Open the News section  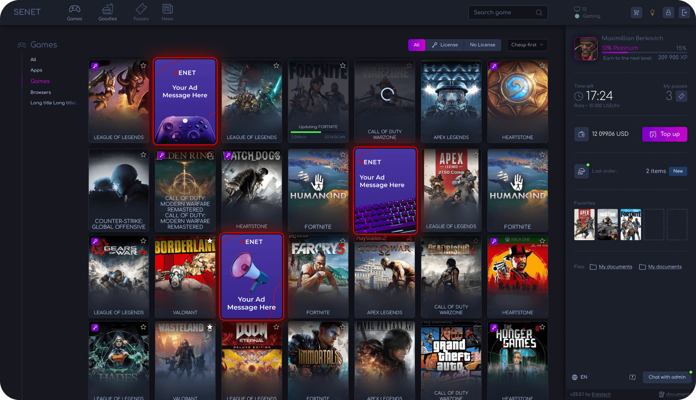[x=167, y=13]
